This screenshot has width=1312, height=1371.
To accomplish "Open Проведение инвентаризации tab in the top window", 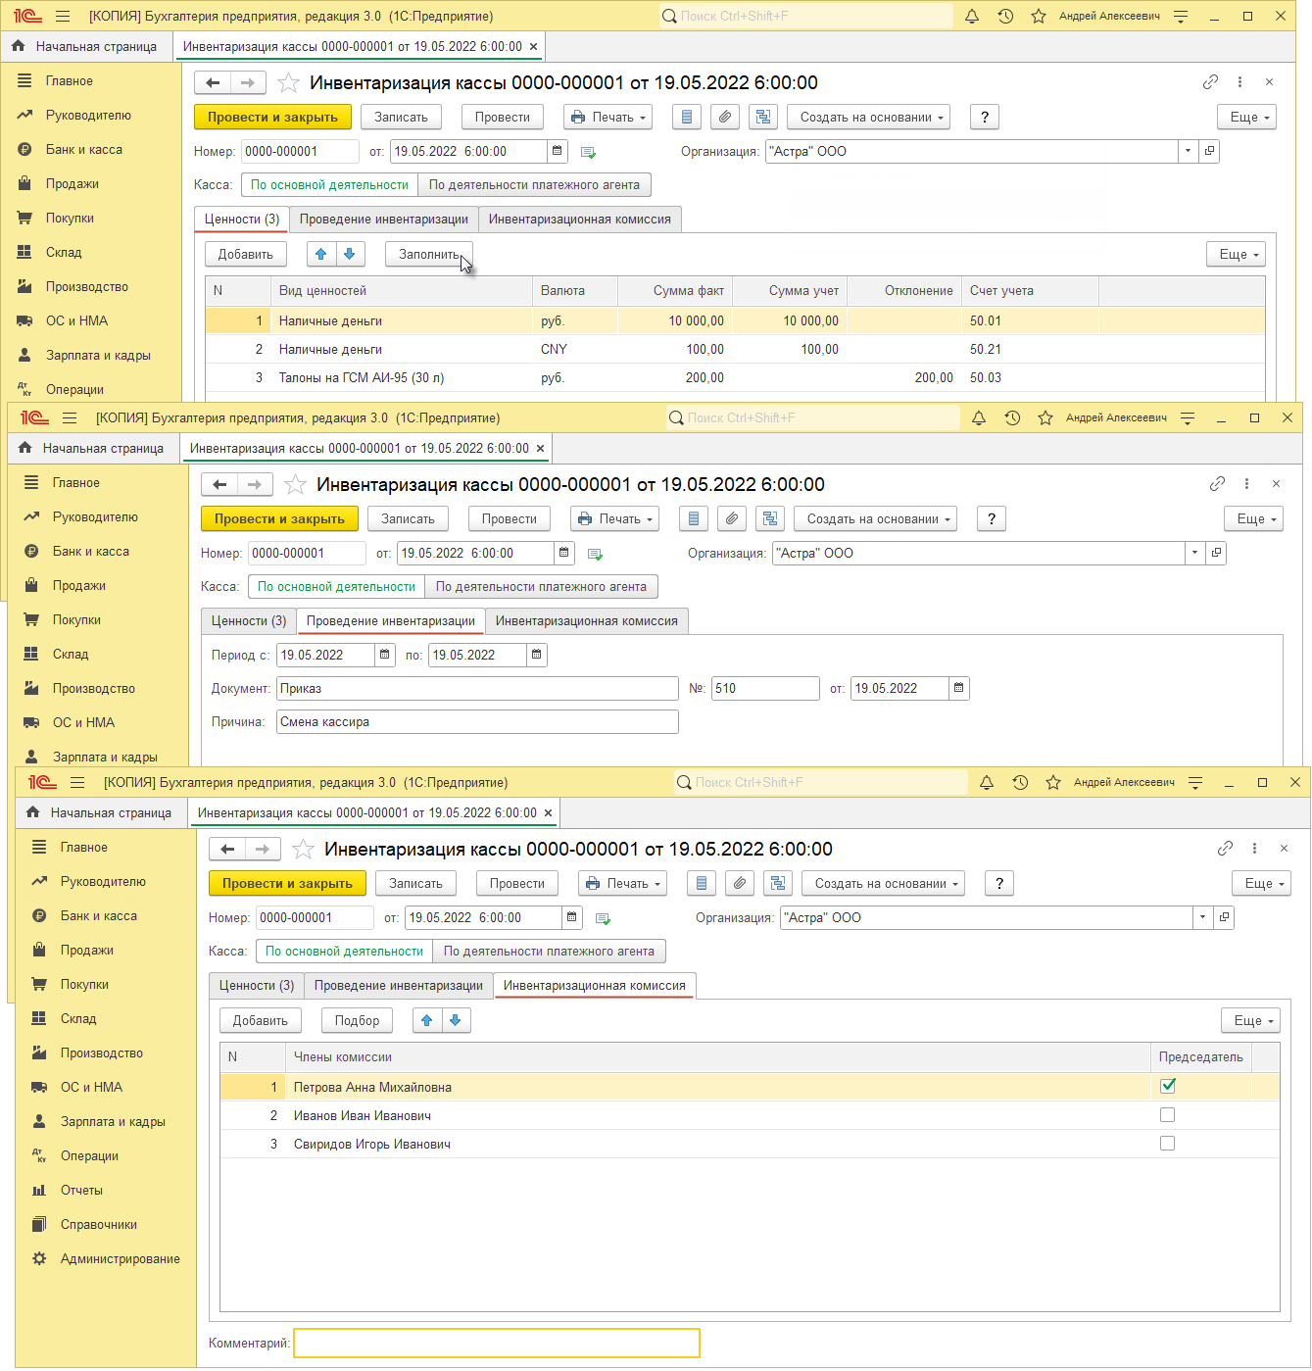I will tap(384, 220).
